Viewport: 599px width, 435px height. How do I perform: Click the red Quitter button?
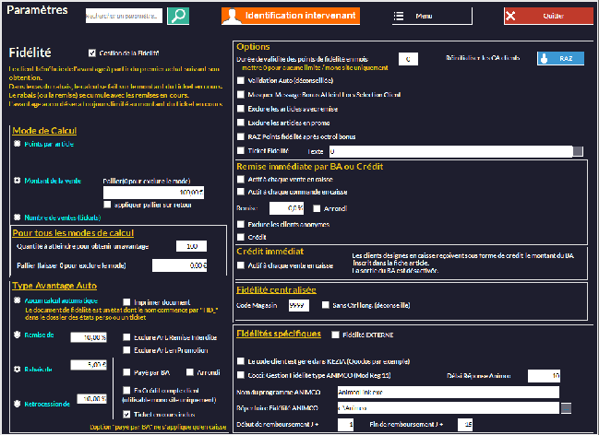[548, 16]
